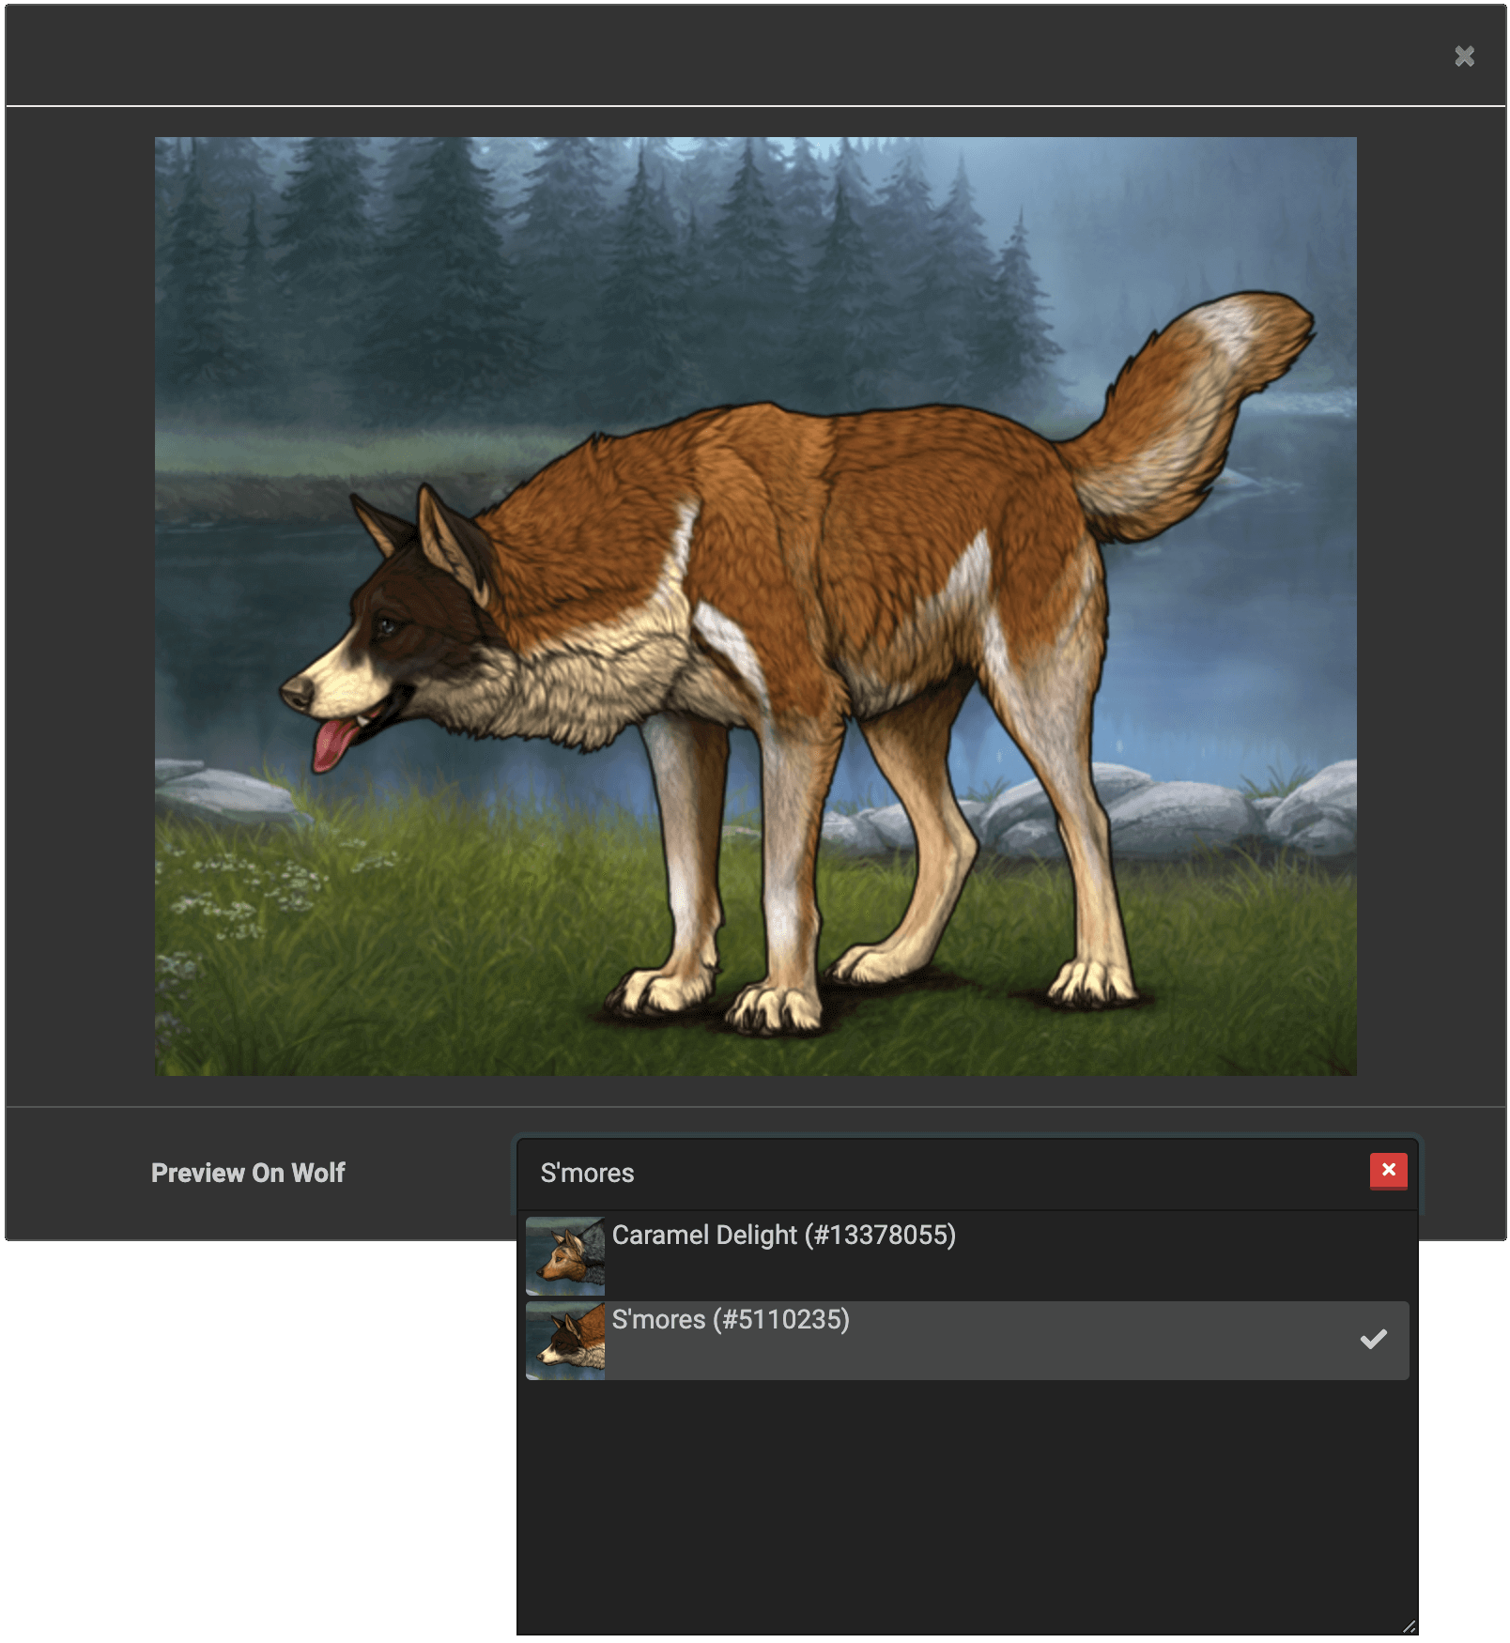The image size is (1510, 1643).
Task: Click empty area below S'mores option
Action: [x=965, y=1502]
